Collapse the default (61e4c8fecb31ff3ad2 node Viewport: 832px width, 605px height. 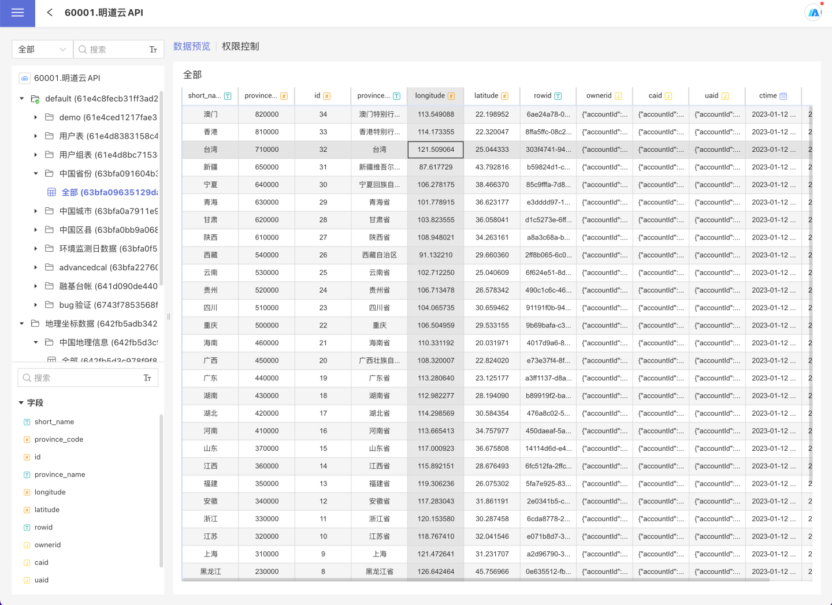(x=22, y=99)
